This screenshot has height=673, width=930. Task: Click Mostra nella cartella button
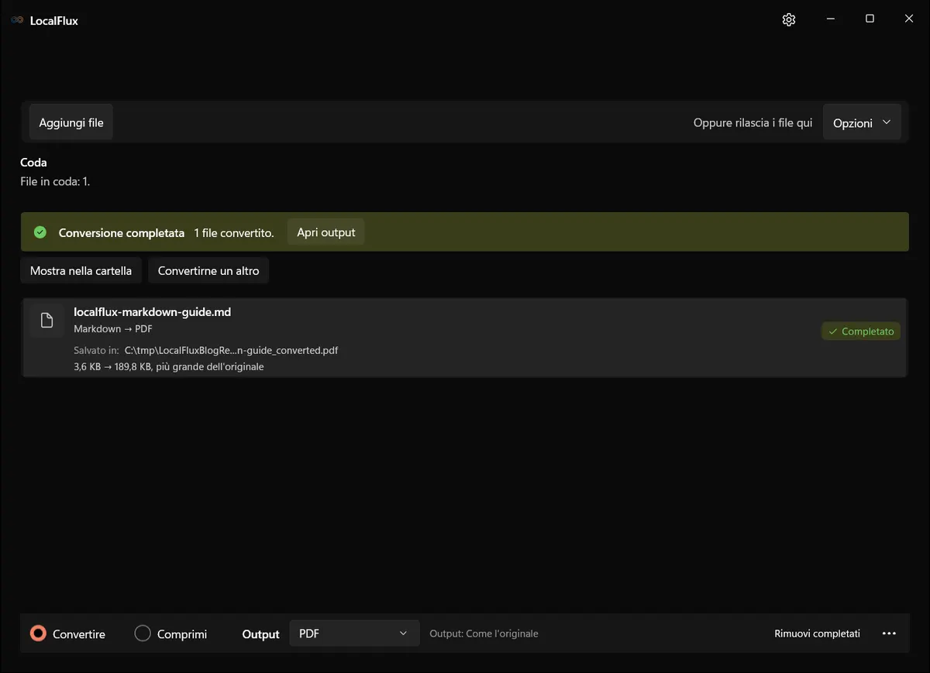(x=81, y=271)
